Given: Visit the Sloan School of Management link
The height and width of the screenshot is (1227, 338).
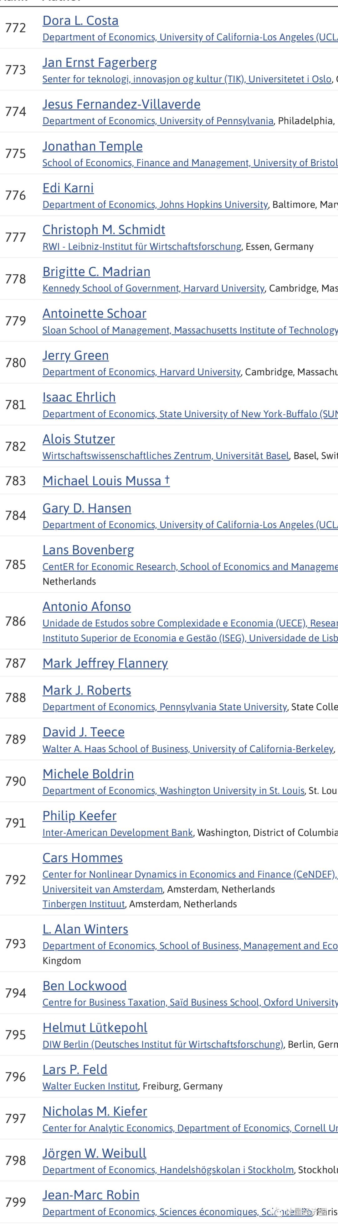Looking at the screenshot, I should (x=190, y=330).
